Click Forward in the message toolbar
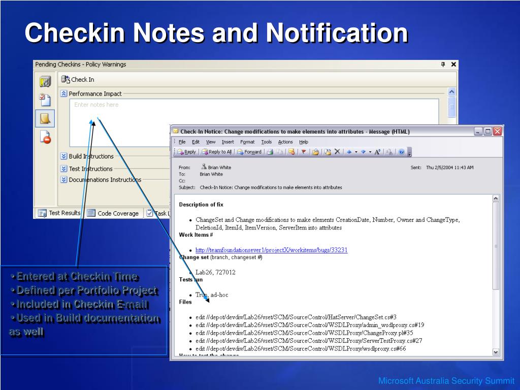This screenshot has width=520, height=390. coord(249,152)
